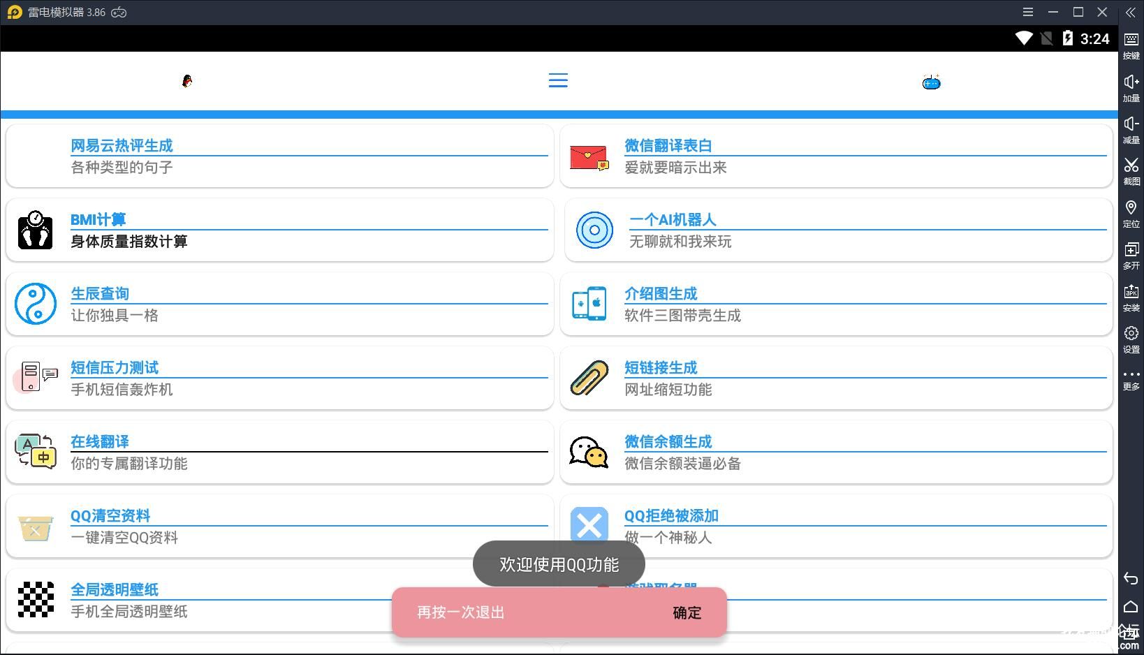
Task: Open 生辰查询 title link
Action: [x=100, y=293]
